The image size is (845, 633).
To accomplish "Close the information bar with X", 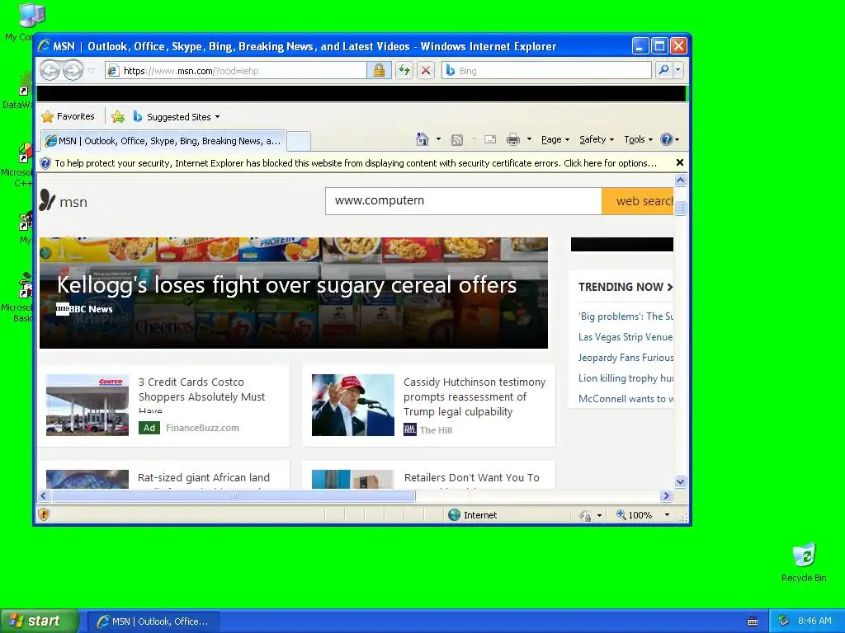I will (680, 162).
